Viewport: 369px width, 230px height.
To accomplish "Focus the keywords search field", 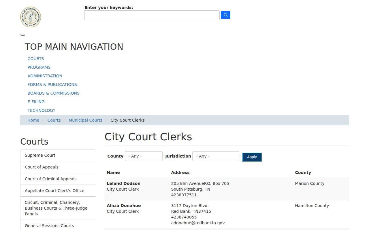I will [152, 15].
